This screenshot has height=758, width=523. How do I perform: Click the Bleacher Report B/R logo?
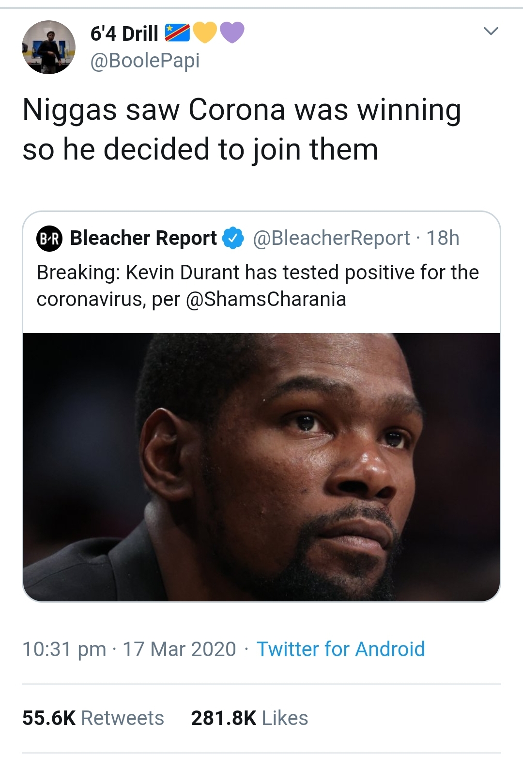pyautogui.click(x=49, y=238)
